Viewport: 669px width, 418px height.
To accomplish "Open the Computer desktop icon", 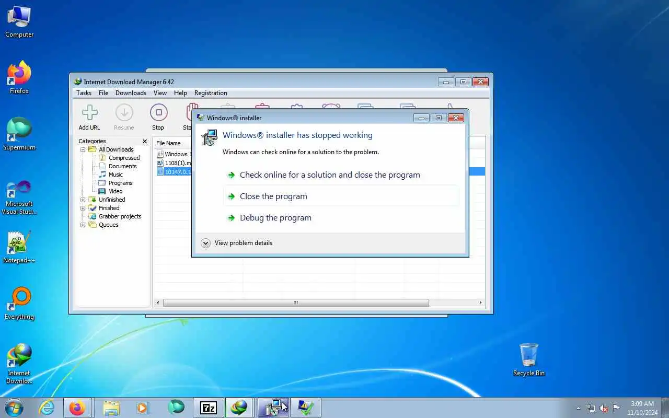I will point(19,22).
